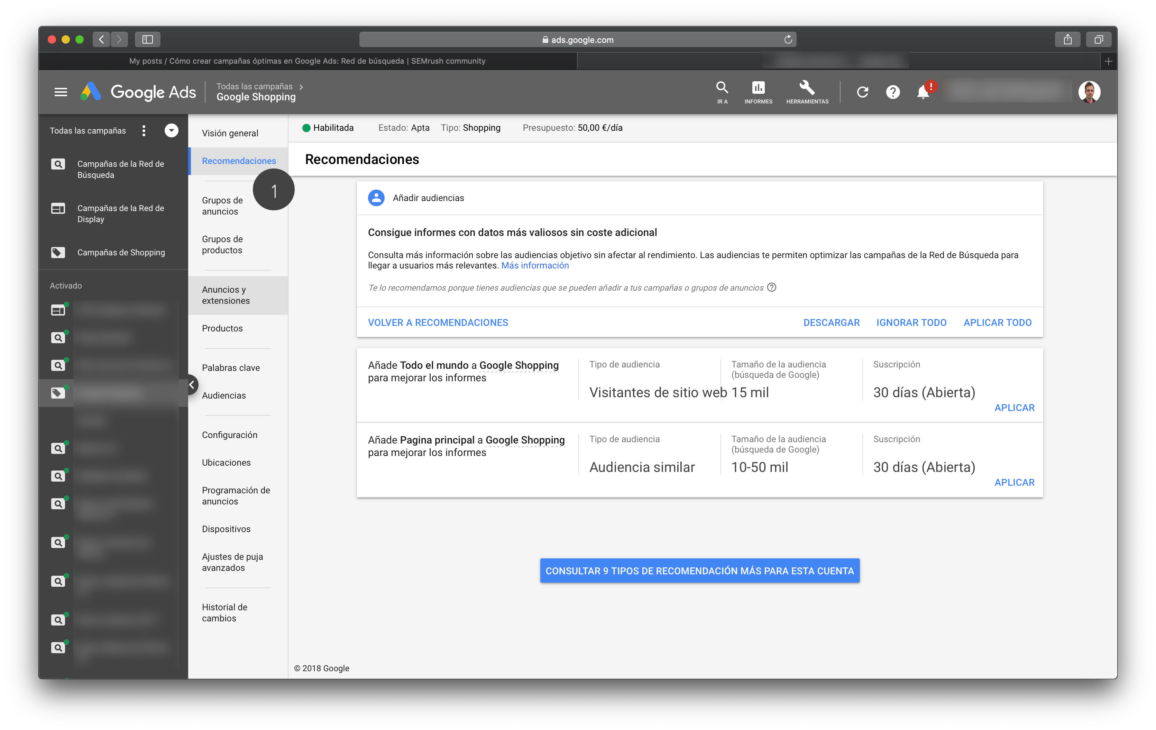Click the Activado section label
Screen dimensions: 1156x730
[66, 286]
